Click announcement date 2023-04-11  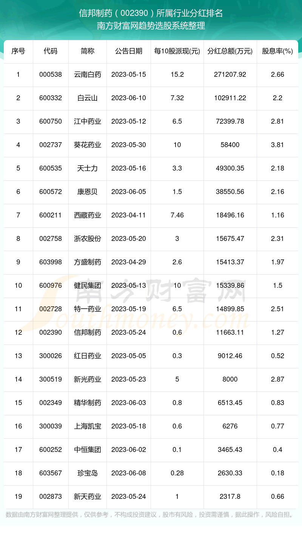coord(129,215)
